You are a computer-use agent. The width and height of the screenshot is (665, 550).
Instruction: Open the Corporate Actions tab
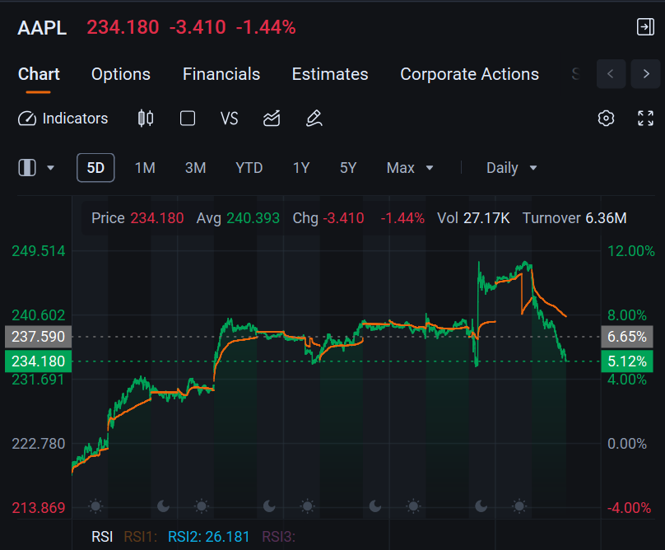[x=469, y=74]
